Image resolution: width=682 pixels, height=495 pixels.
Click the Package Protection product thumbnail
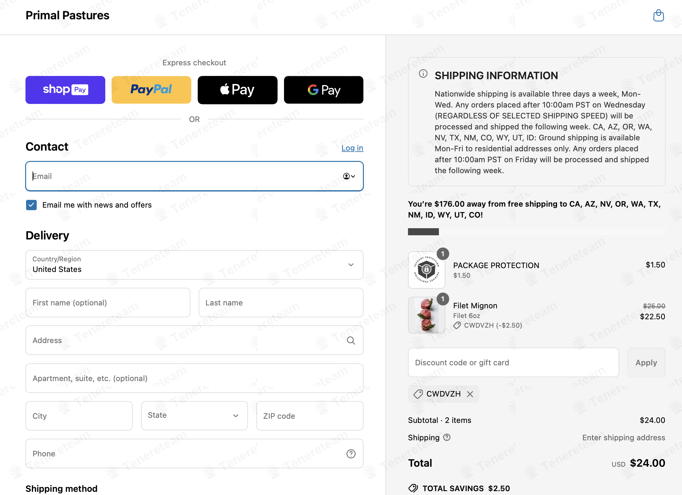426,270
